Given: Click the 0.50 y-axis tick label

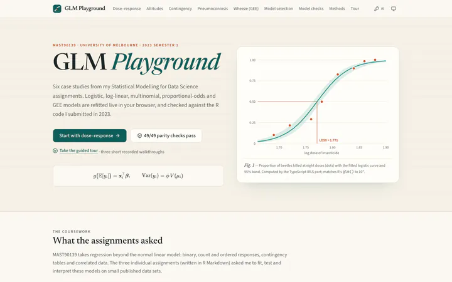Looking at the screenshot, I should (252, 102).
